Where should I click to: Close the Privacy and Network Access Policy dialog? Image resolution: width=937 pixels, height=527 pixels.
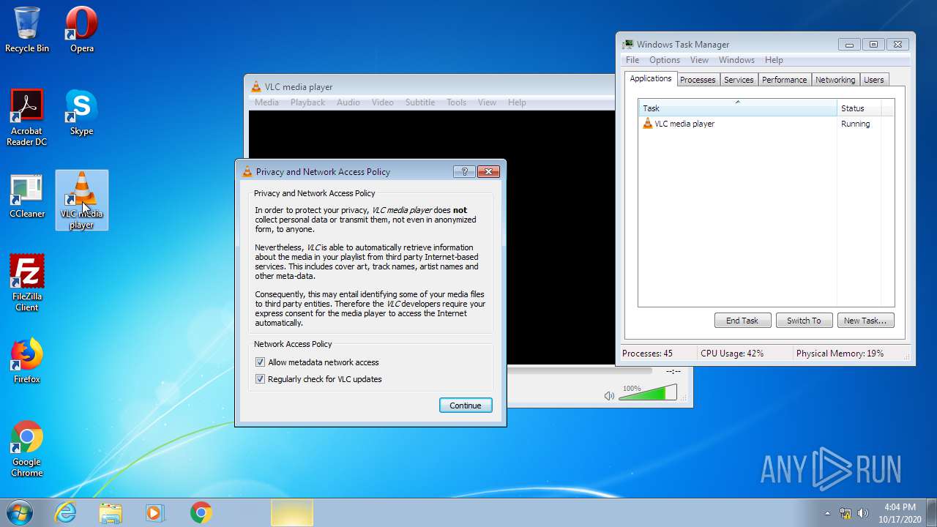point(488,171)
